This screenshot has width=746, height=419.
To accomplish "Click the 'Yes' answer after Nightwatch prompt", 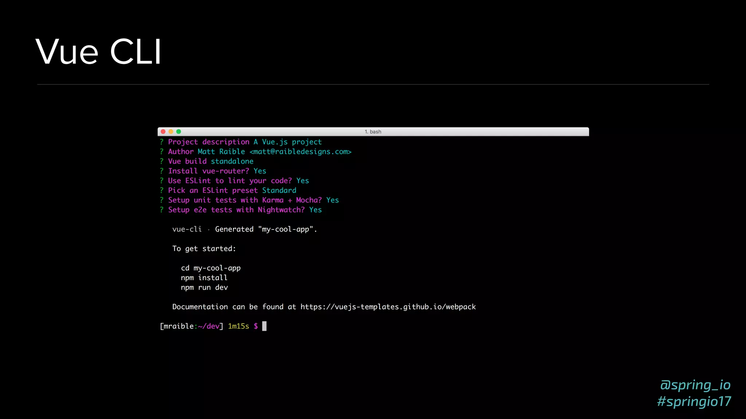I will tap(315, 210).
